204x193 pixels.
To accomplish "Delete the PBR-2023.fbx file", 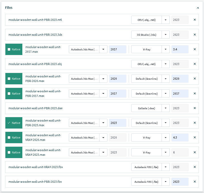I will click(x=194, y=182).
